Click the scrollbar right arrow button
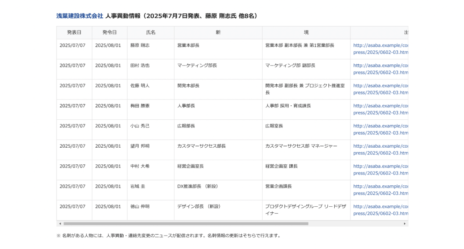Viewport: 464px width, 249px height. 405,224
